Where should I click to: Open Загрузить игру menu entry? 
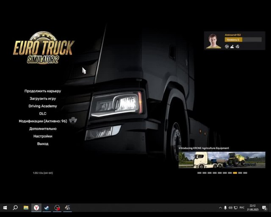(43, 99)
